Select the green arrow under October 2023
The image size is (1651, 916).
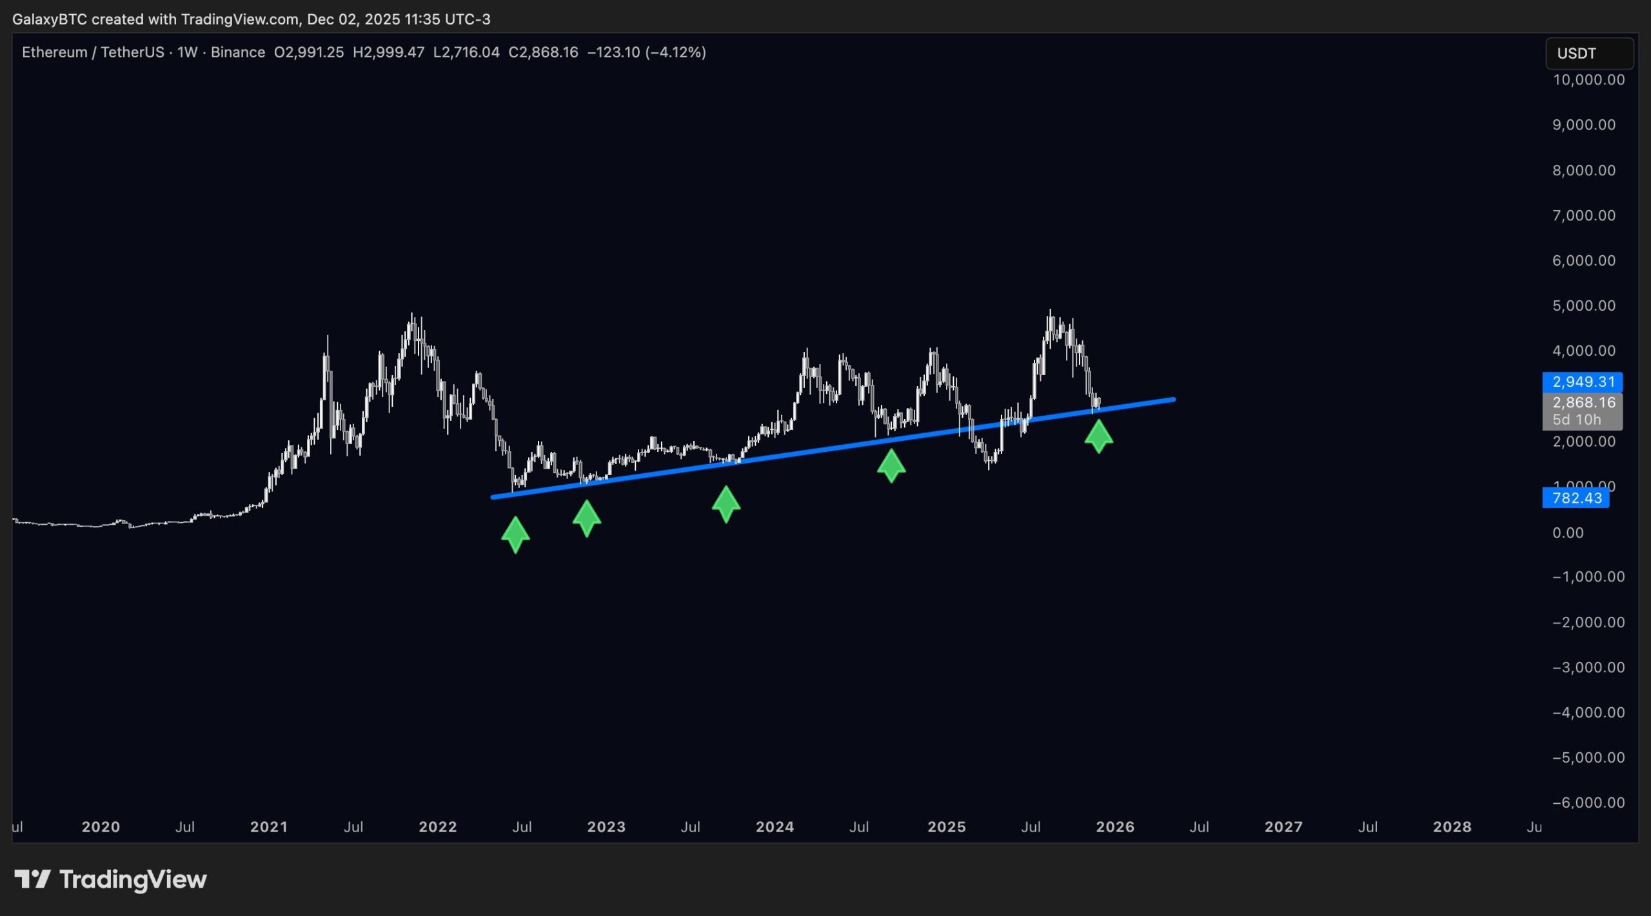pos(726,504)
